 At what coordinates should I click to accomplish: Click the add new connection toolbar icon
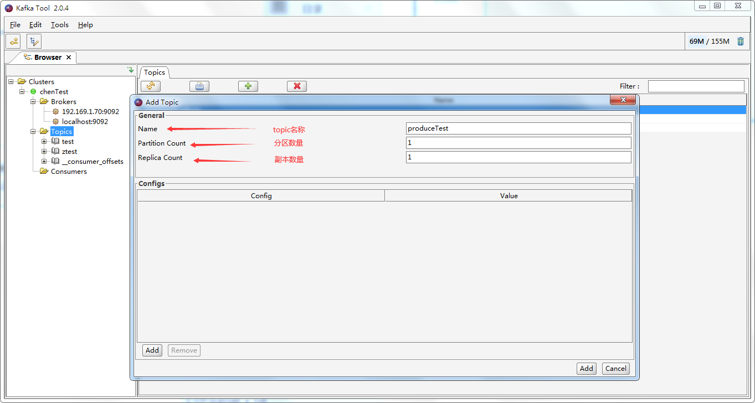(x=13, y=42)
